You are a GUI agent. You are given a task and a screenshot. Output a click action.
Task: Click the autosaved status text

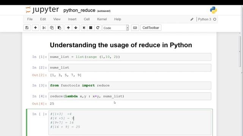click(x=104, y=11)
